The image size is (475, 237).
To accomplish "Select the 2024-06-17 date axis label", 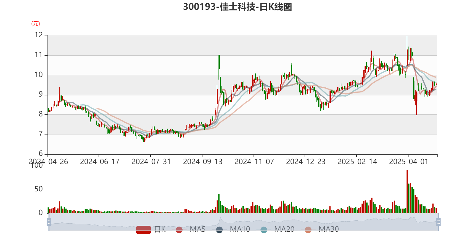I will tap(99, 161).
